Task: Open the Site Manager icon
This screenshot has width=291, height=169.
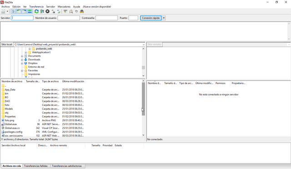Action: 3,11
